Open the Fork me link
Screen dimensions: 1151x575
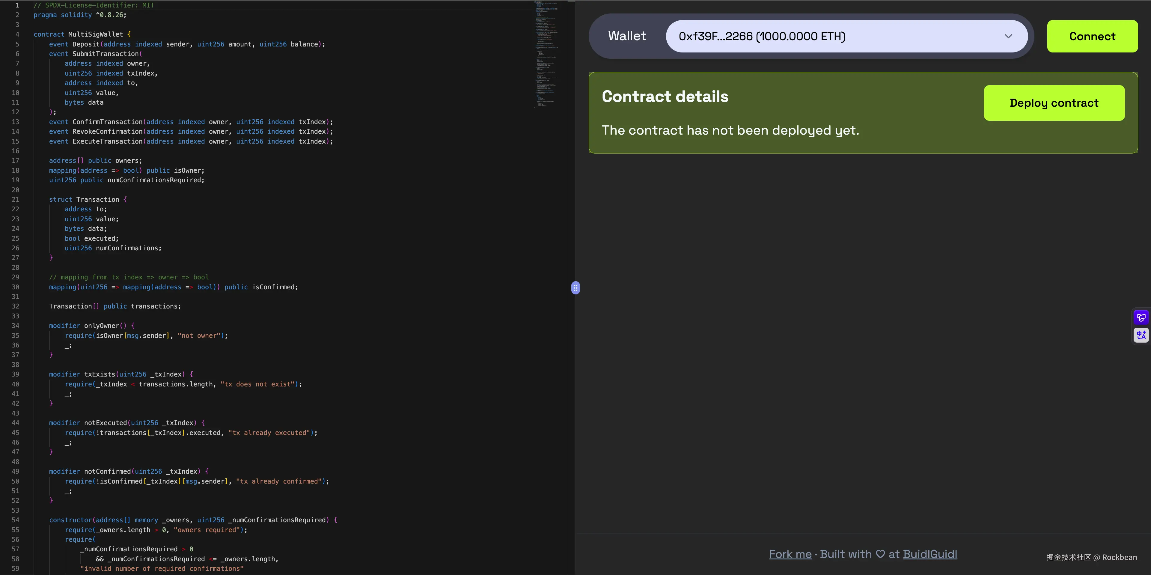[x=790, y=554]
